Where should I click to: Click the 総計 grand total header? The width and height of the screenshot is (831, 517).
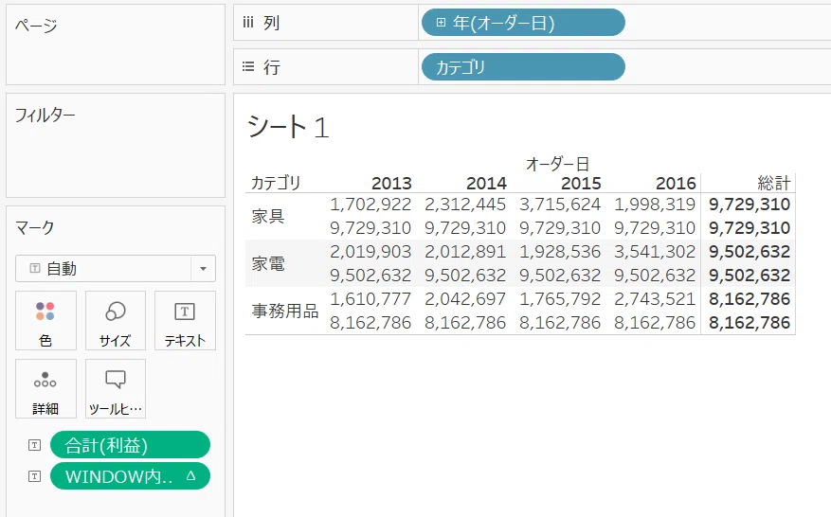click(774, 184)
